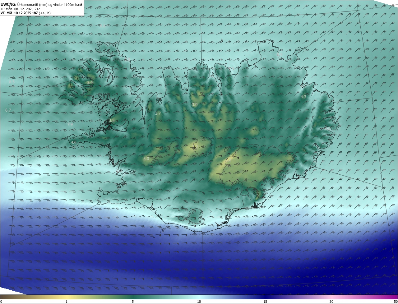This screenshot has height=304, width=398.
Task: Click the title "Úrkomumætti (mm) og vindur i 100m hæð"
Action: (x=50, y=4)
